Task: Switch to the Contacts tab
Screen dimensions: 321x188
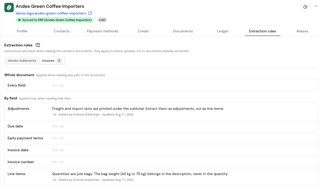Action: tap(62, 31)
